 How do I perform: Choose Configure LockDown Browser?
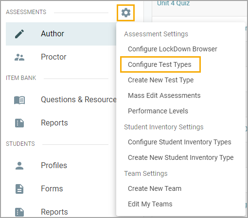click(173, 49)
